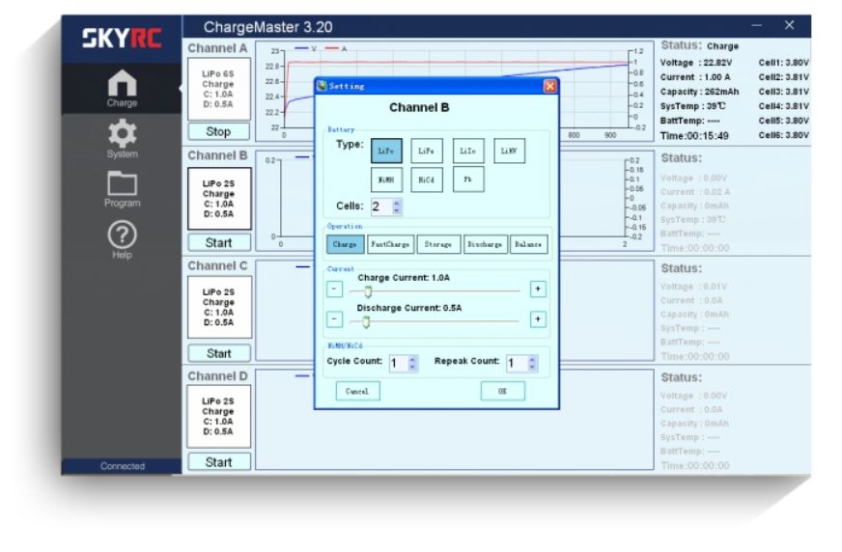Increase discharge current with plus button

[x=538, y=319]
